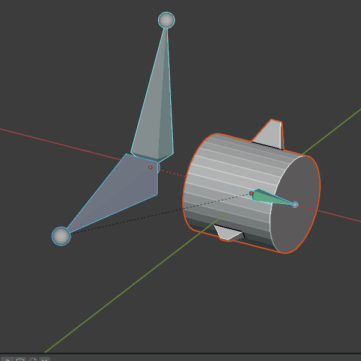Click the small bone's blue tip circle
361x361 pixels.
point(295,205)
